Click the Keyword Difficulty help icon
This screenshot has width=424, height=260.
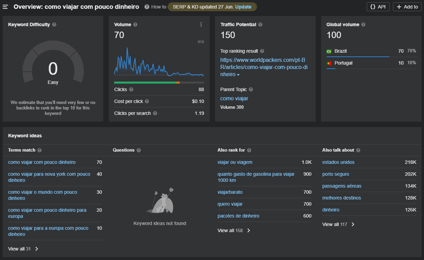point(55,24)
